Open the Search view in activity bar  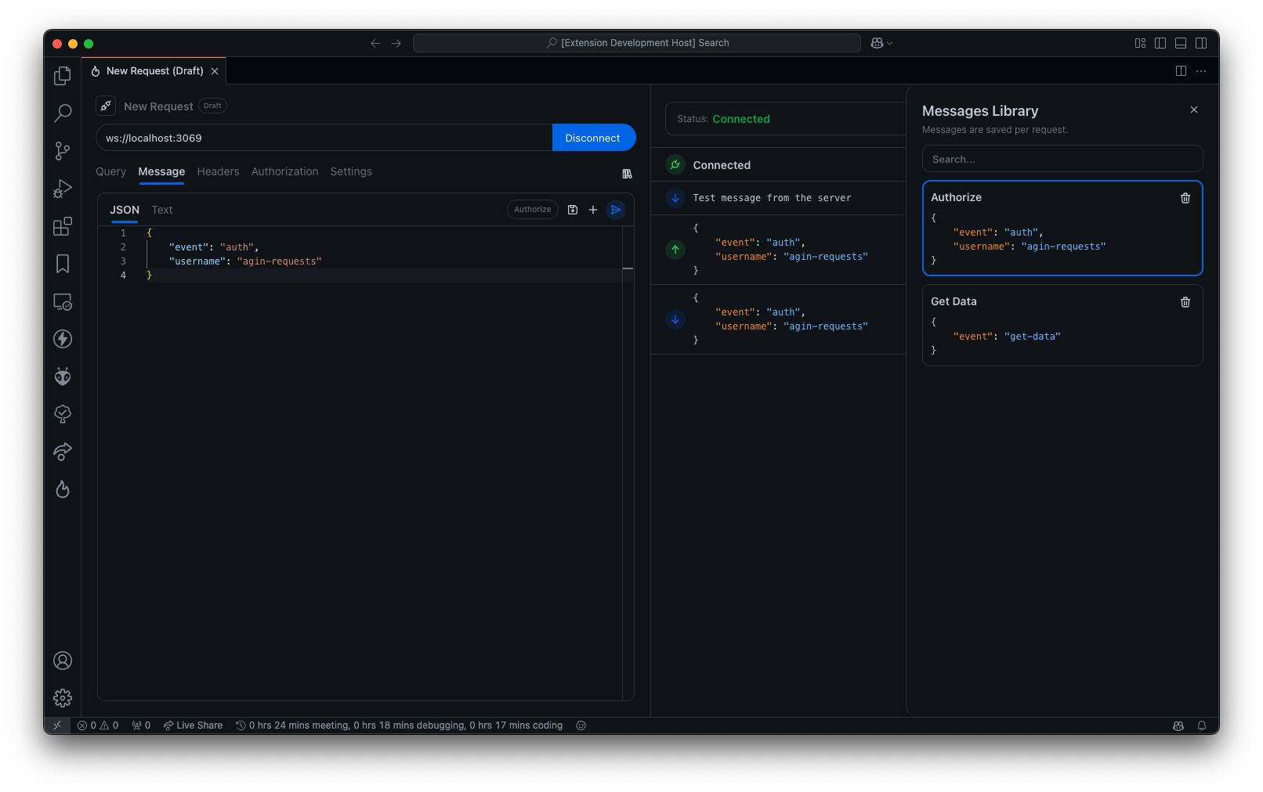pyautogui.click(x=63, y=113)
